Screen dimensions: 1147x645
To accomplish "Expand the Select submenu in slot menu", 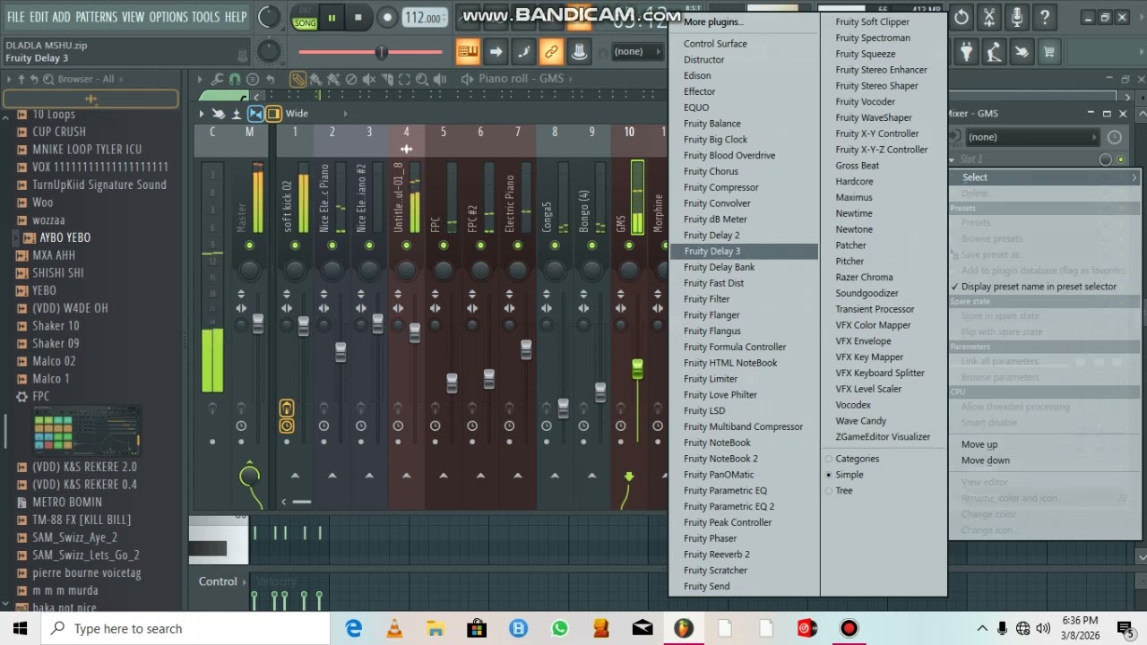I will click(x=1044, y=177).
